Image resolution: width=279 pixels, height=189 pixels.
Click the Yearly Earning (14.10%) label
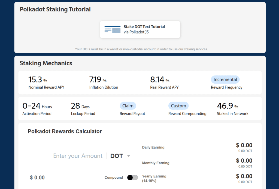[154, 178]
